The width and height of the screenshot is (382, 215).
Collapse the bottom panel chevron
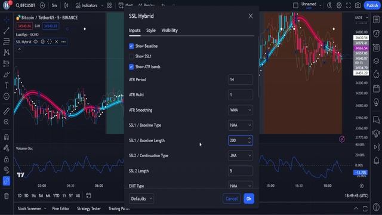coord(356,208)
